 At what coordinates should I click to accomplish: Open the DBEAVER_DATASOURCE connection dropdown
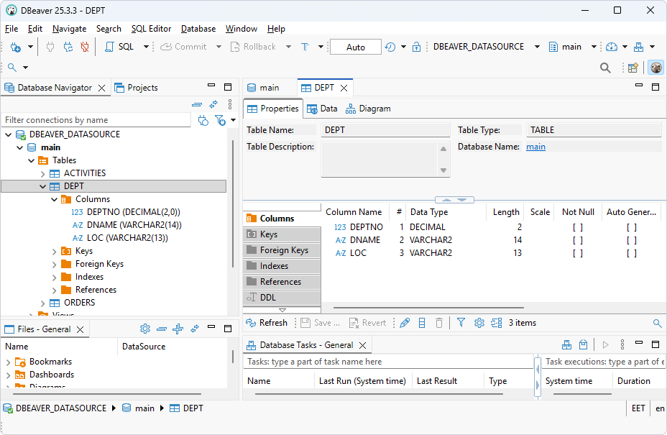(535, 46)
